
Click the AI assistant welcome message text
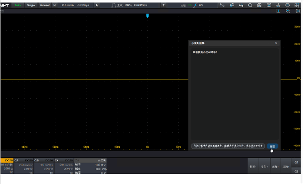[x=205, y=52]
